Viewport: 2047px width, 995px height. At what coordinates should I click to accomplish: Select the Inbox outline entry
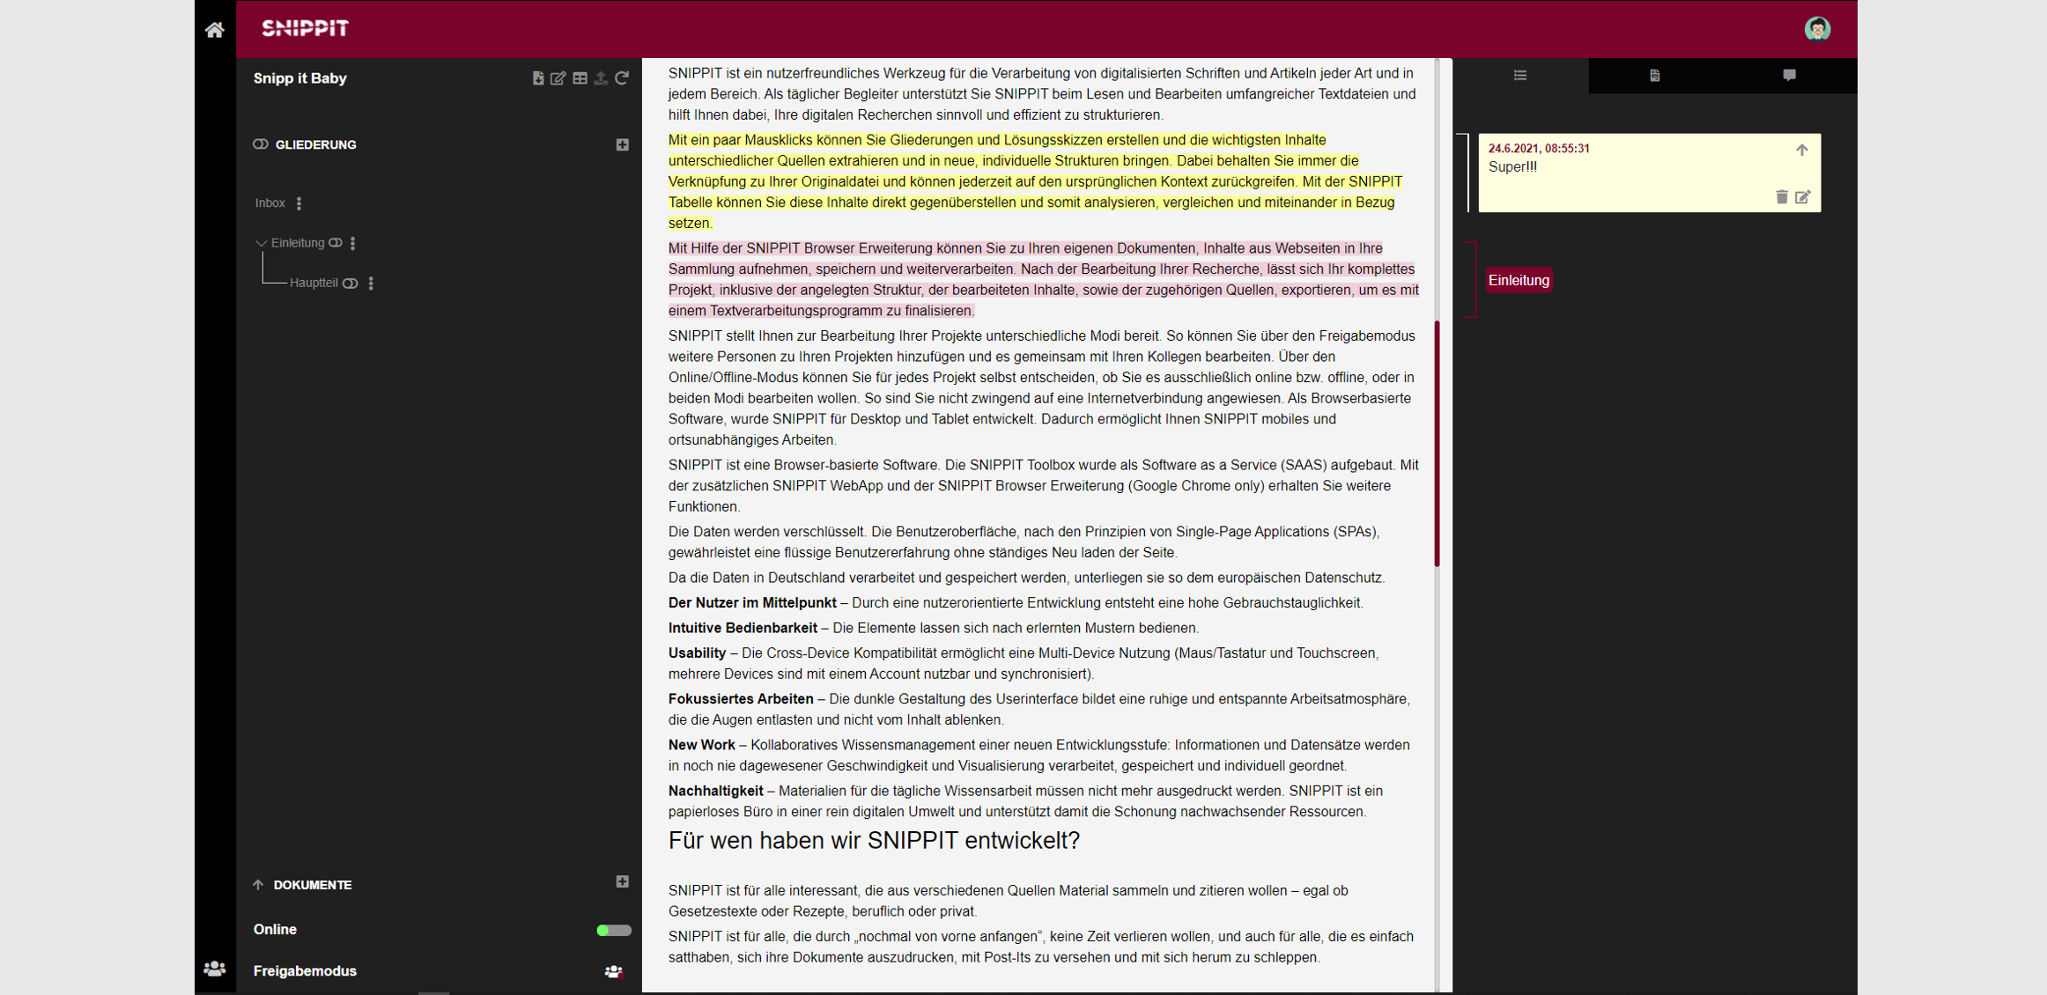(270, 203)
